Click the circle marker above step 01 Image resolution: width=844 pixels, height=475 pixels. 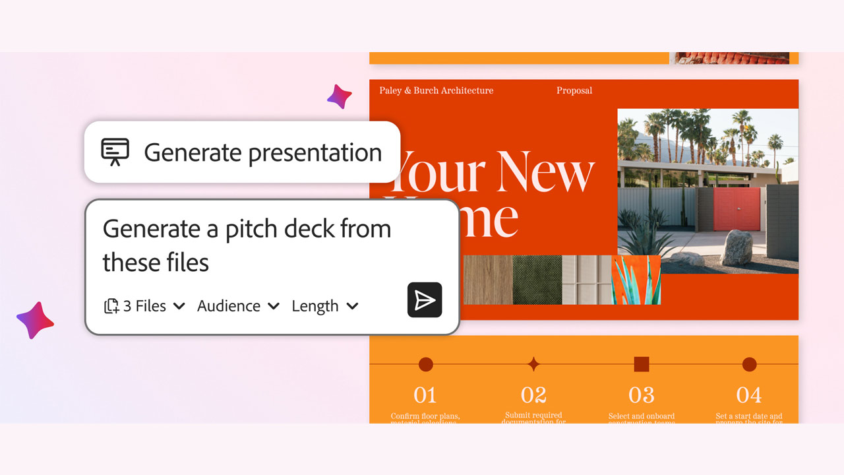click(426, 364)
